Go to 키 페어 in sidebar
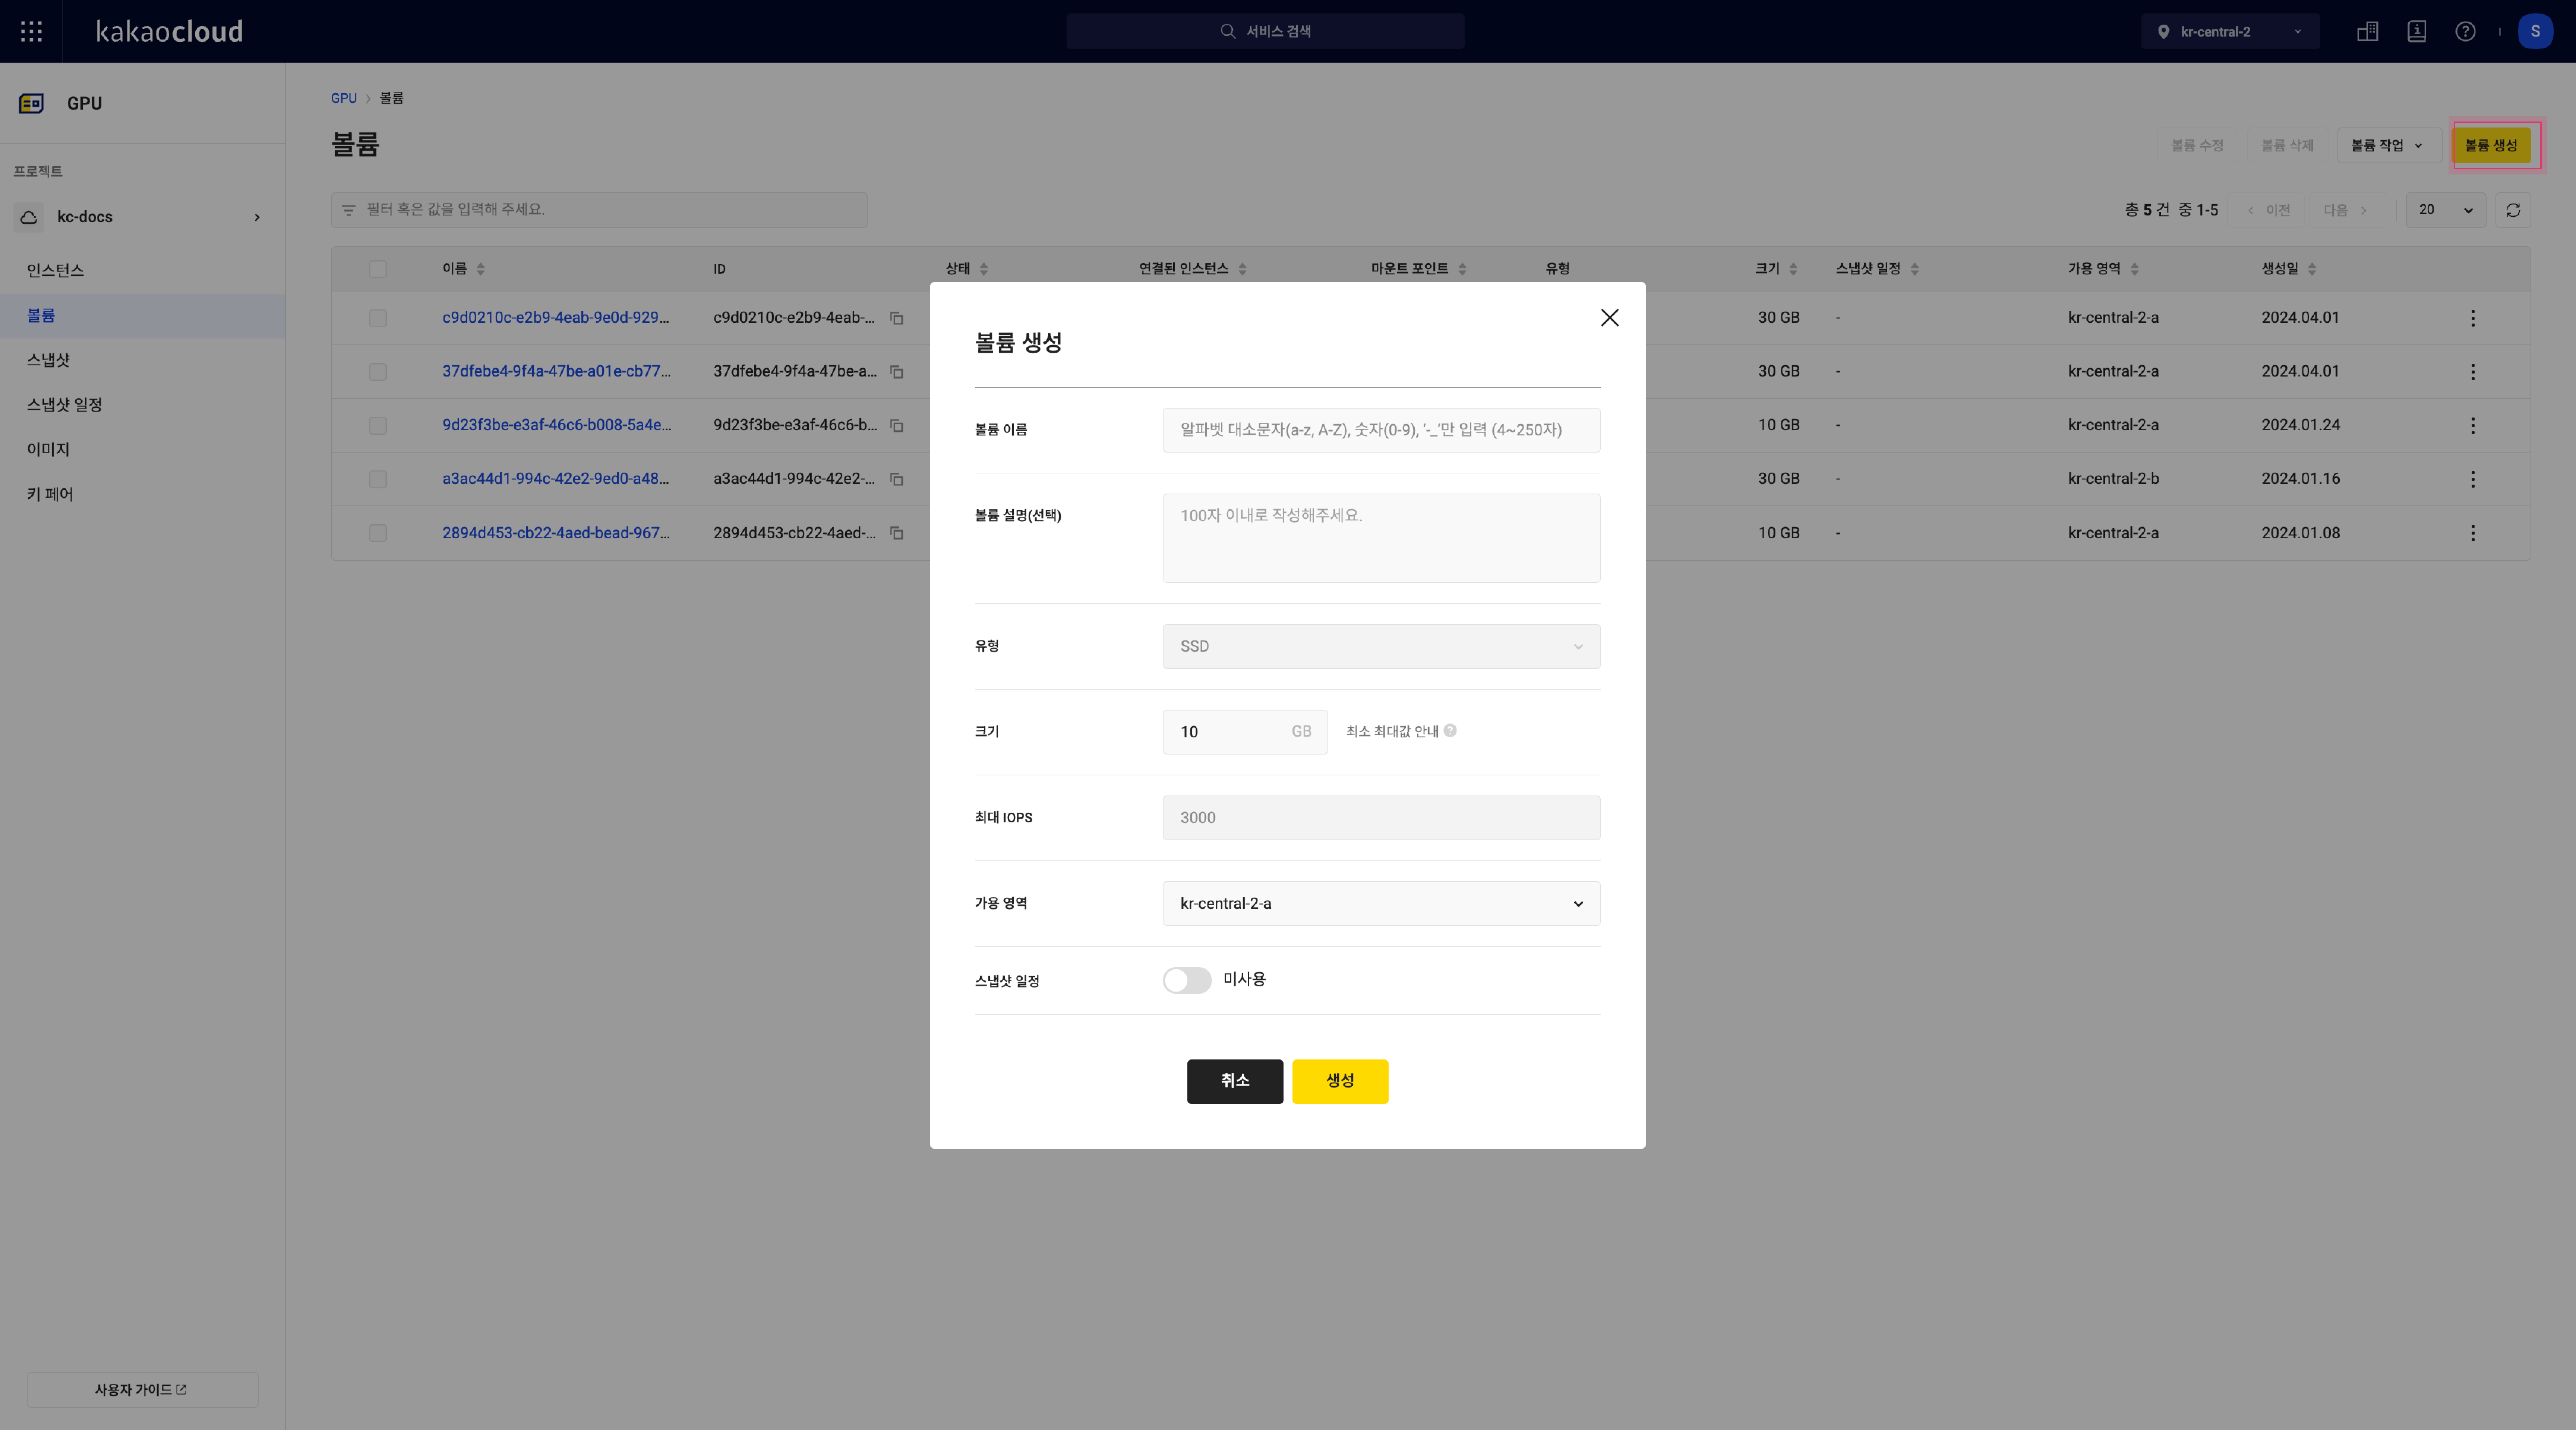 coord(50,494)
